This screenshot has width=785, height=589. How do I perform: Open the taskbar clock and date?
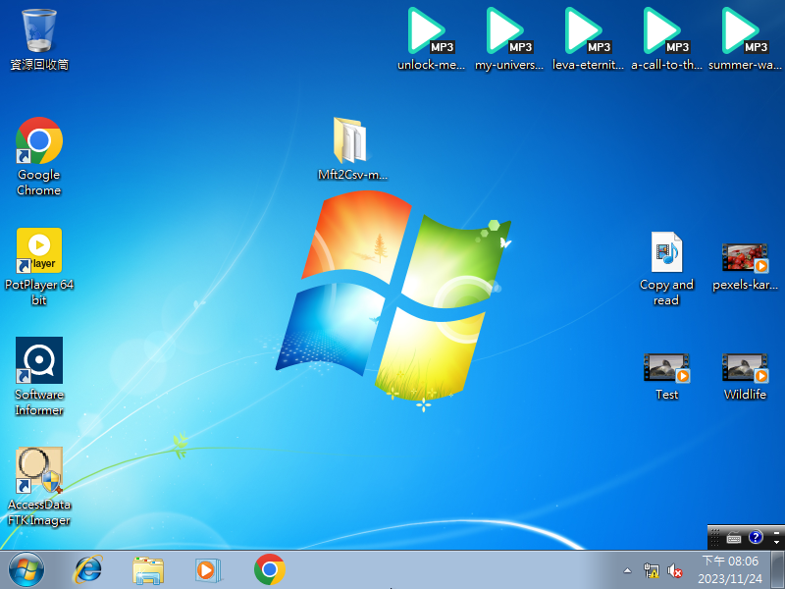[730, 570]
